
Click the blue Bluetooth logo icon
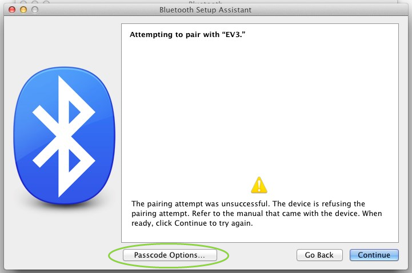[64, 136]
